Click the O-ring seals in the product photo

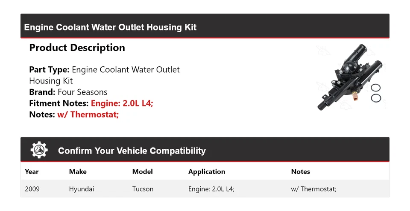click(376, 93)
